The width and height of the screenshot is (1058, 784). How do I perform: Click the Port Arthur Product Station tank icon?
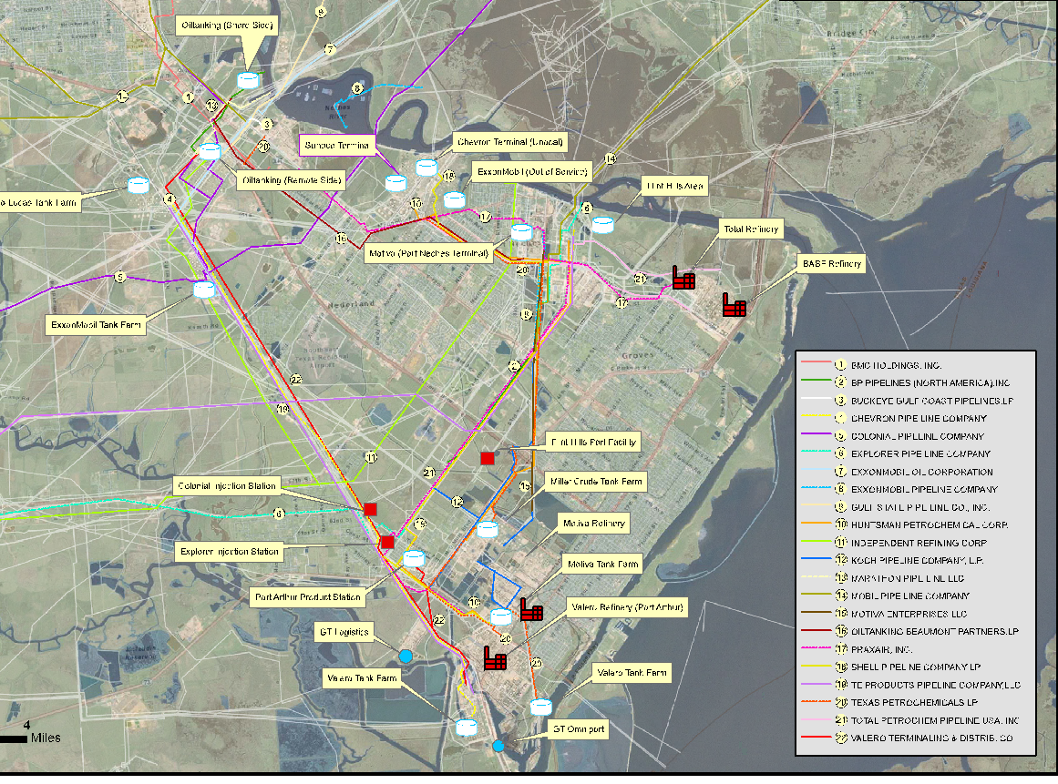(x=414, y=559)
